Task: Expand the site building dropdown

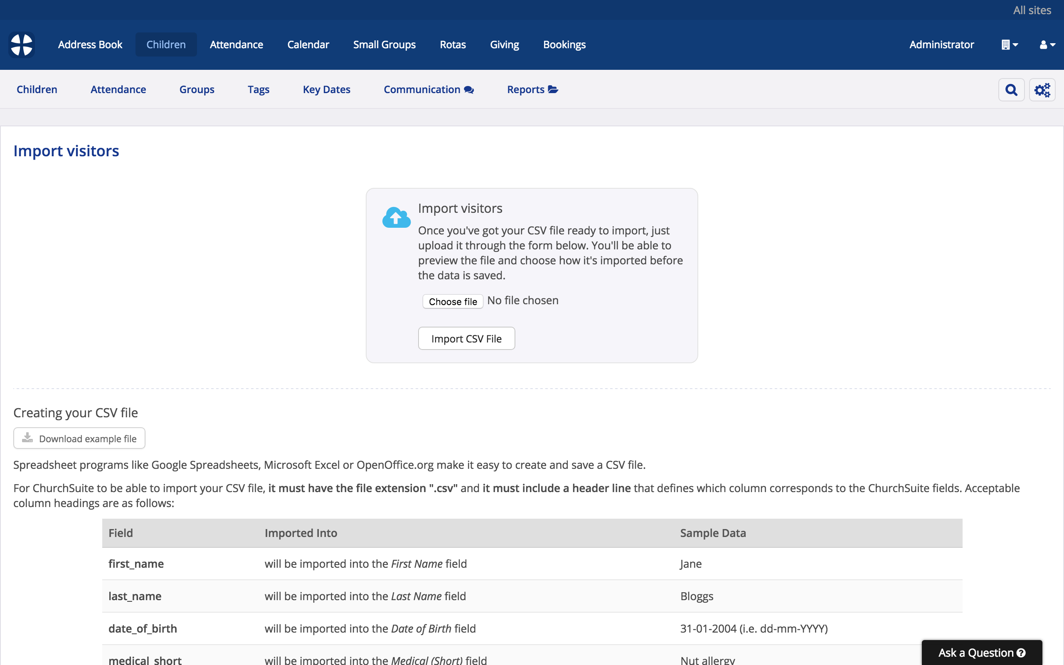Action: (x=1009, y=45)
